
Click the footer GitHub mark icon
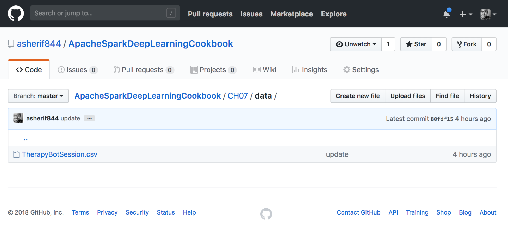tap(266, 214)
